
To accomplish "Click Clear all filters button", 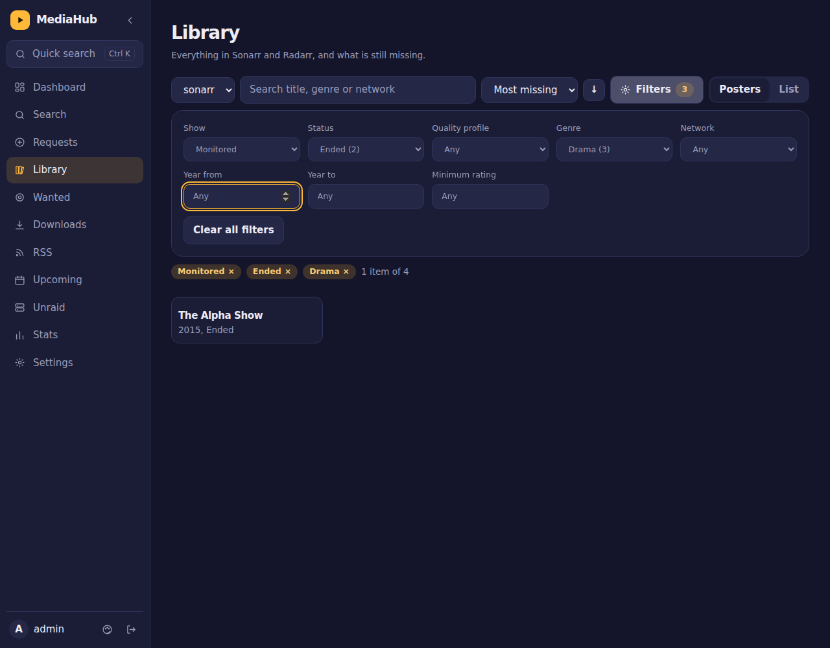I will point(233,230).
